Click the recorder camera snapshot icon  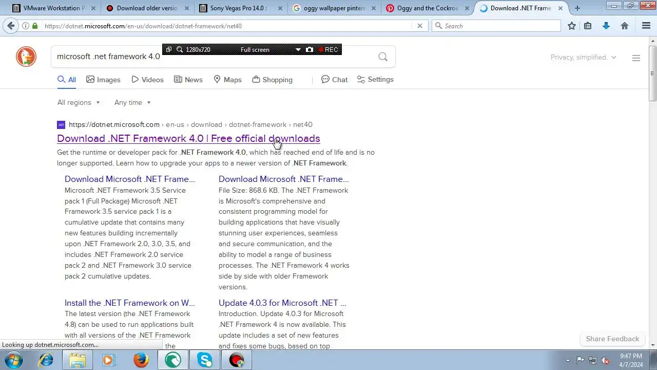(x=310, y=49)
